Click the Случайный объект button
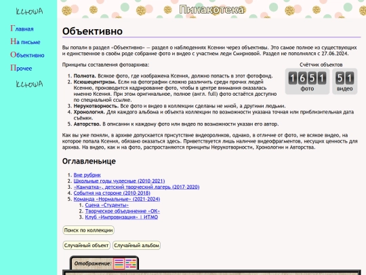This screenshot has height=275, width=366. pos(86,246)
